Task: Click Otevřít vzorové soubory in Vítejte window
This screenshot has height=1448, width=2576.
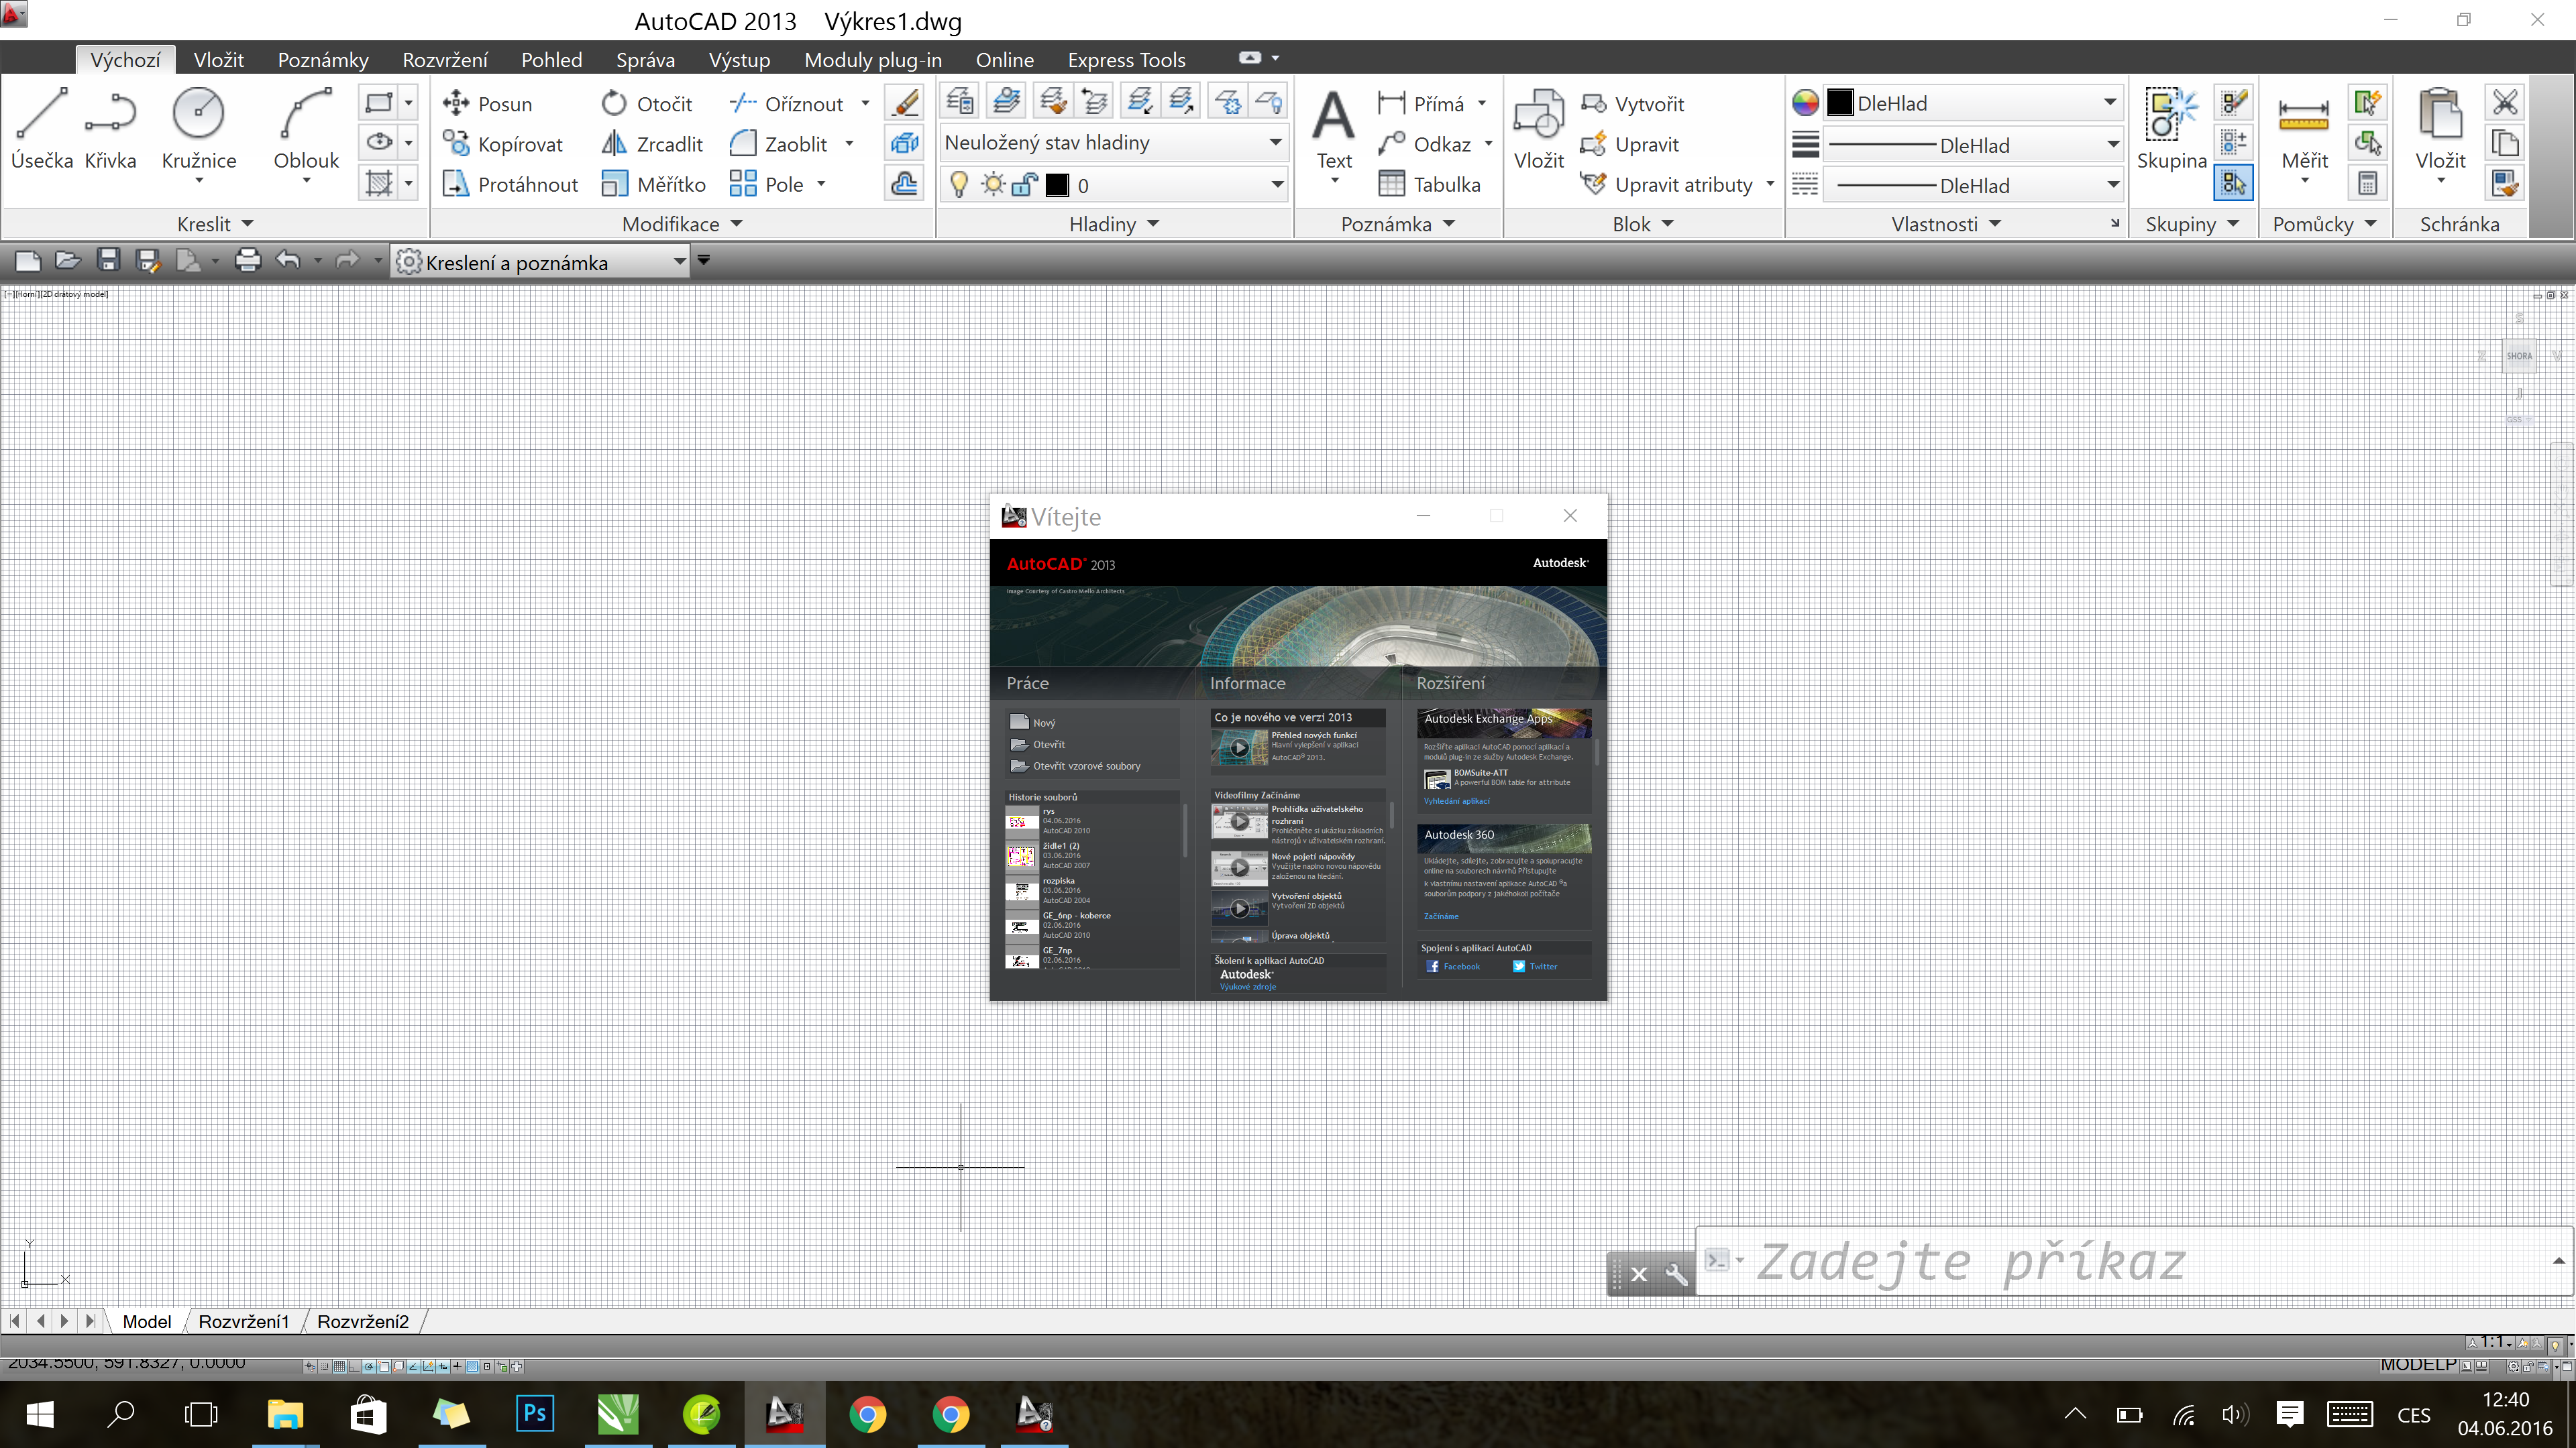Action: pos(1075,766)
